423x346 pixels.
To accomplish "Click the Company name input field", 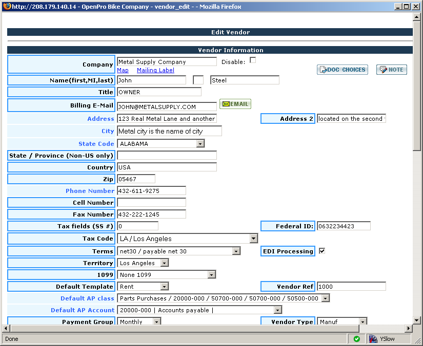I will pyautogui.click(x=167, y=61).
